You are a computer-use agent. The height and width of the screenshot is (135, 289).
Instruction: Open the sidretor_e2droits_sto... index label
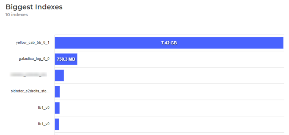(x=30, y=92)
